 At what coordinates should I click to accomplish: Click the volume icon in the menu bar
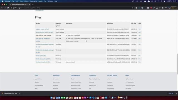pos(152,1)
